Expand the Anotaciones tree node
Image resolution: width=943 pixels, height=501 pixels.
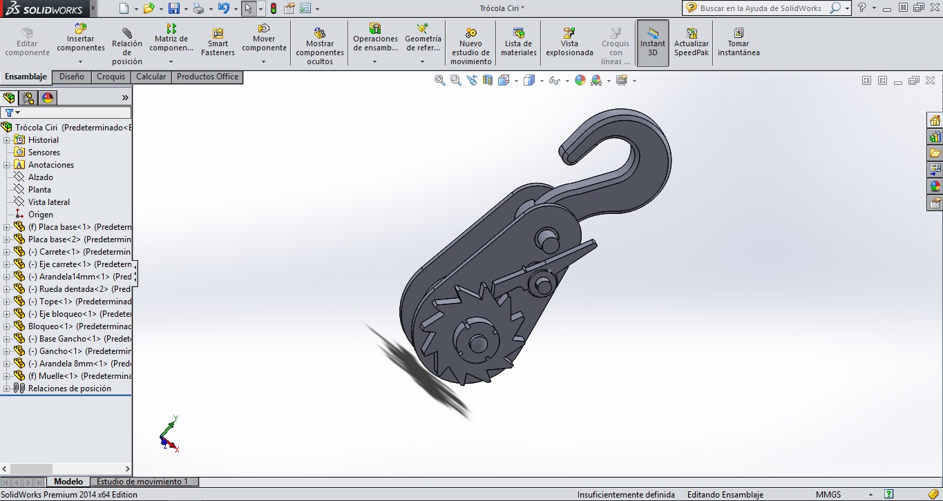tap(7, 165)
